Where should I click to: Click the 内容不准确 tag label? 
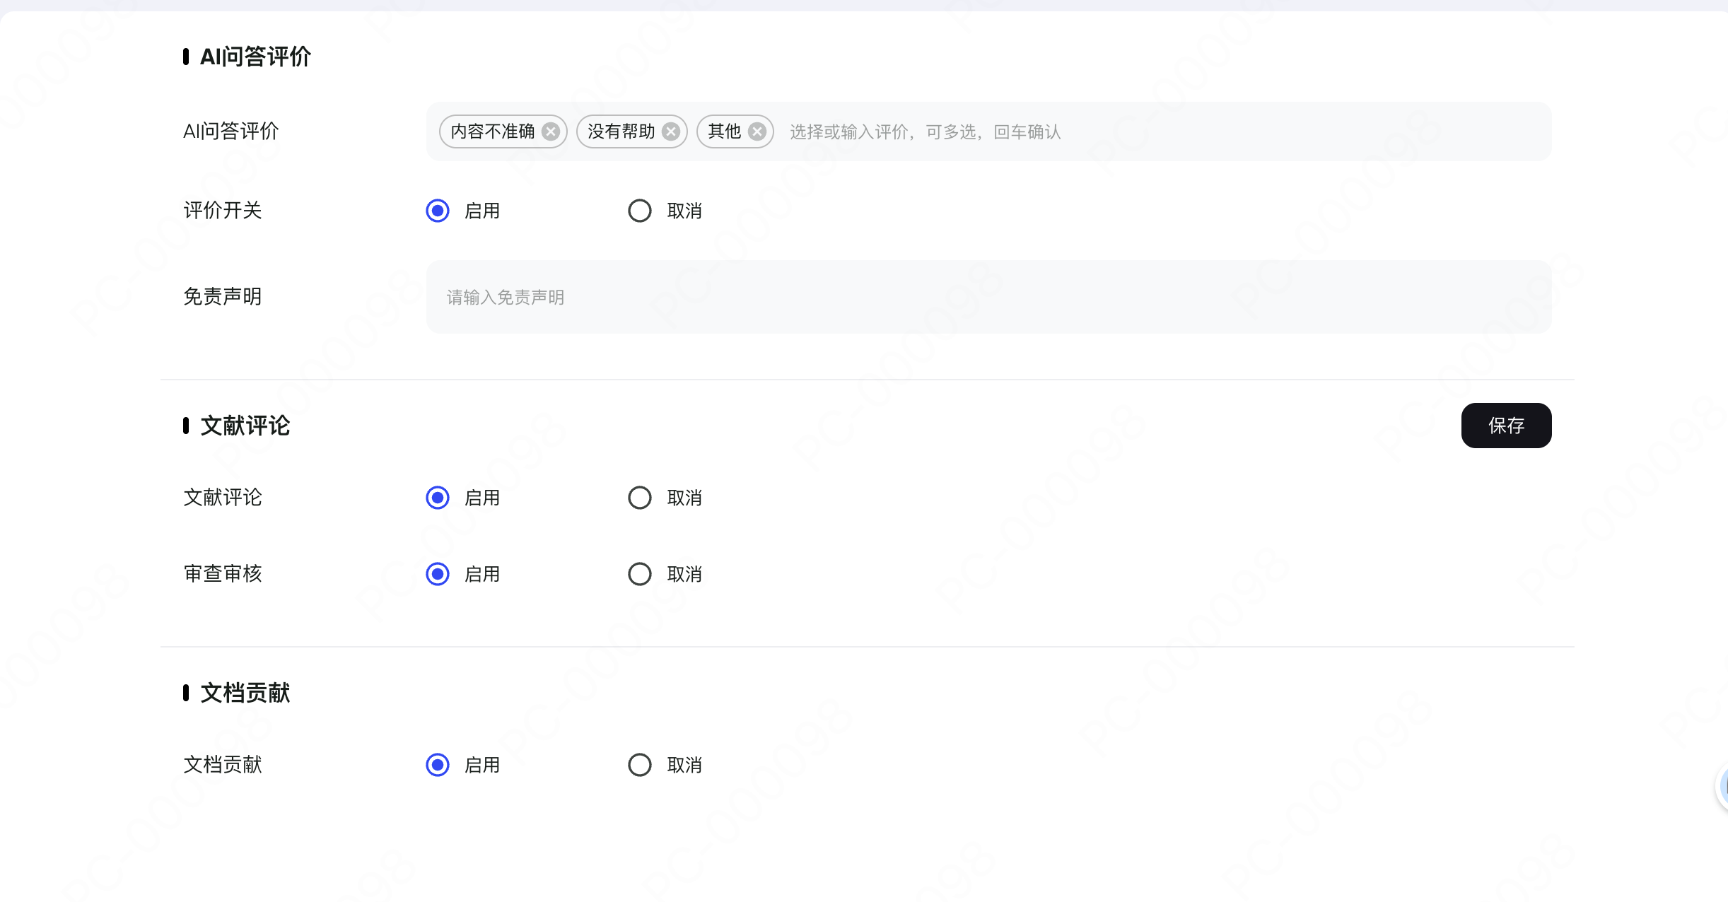[x=493, y=131]
